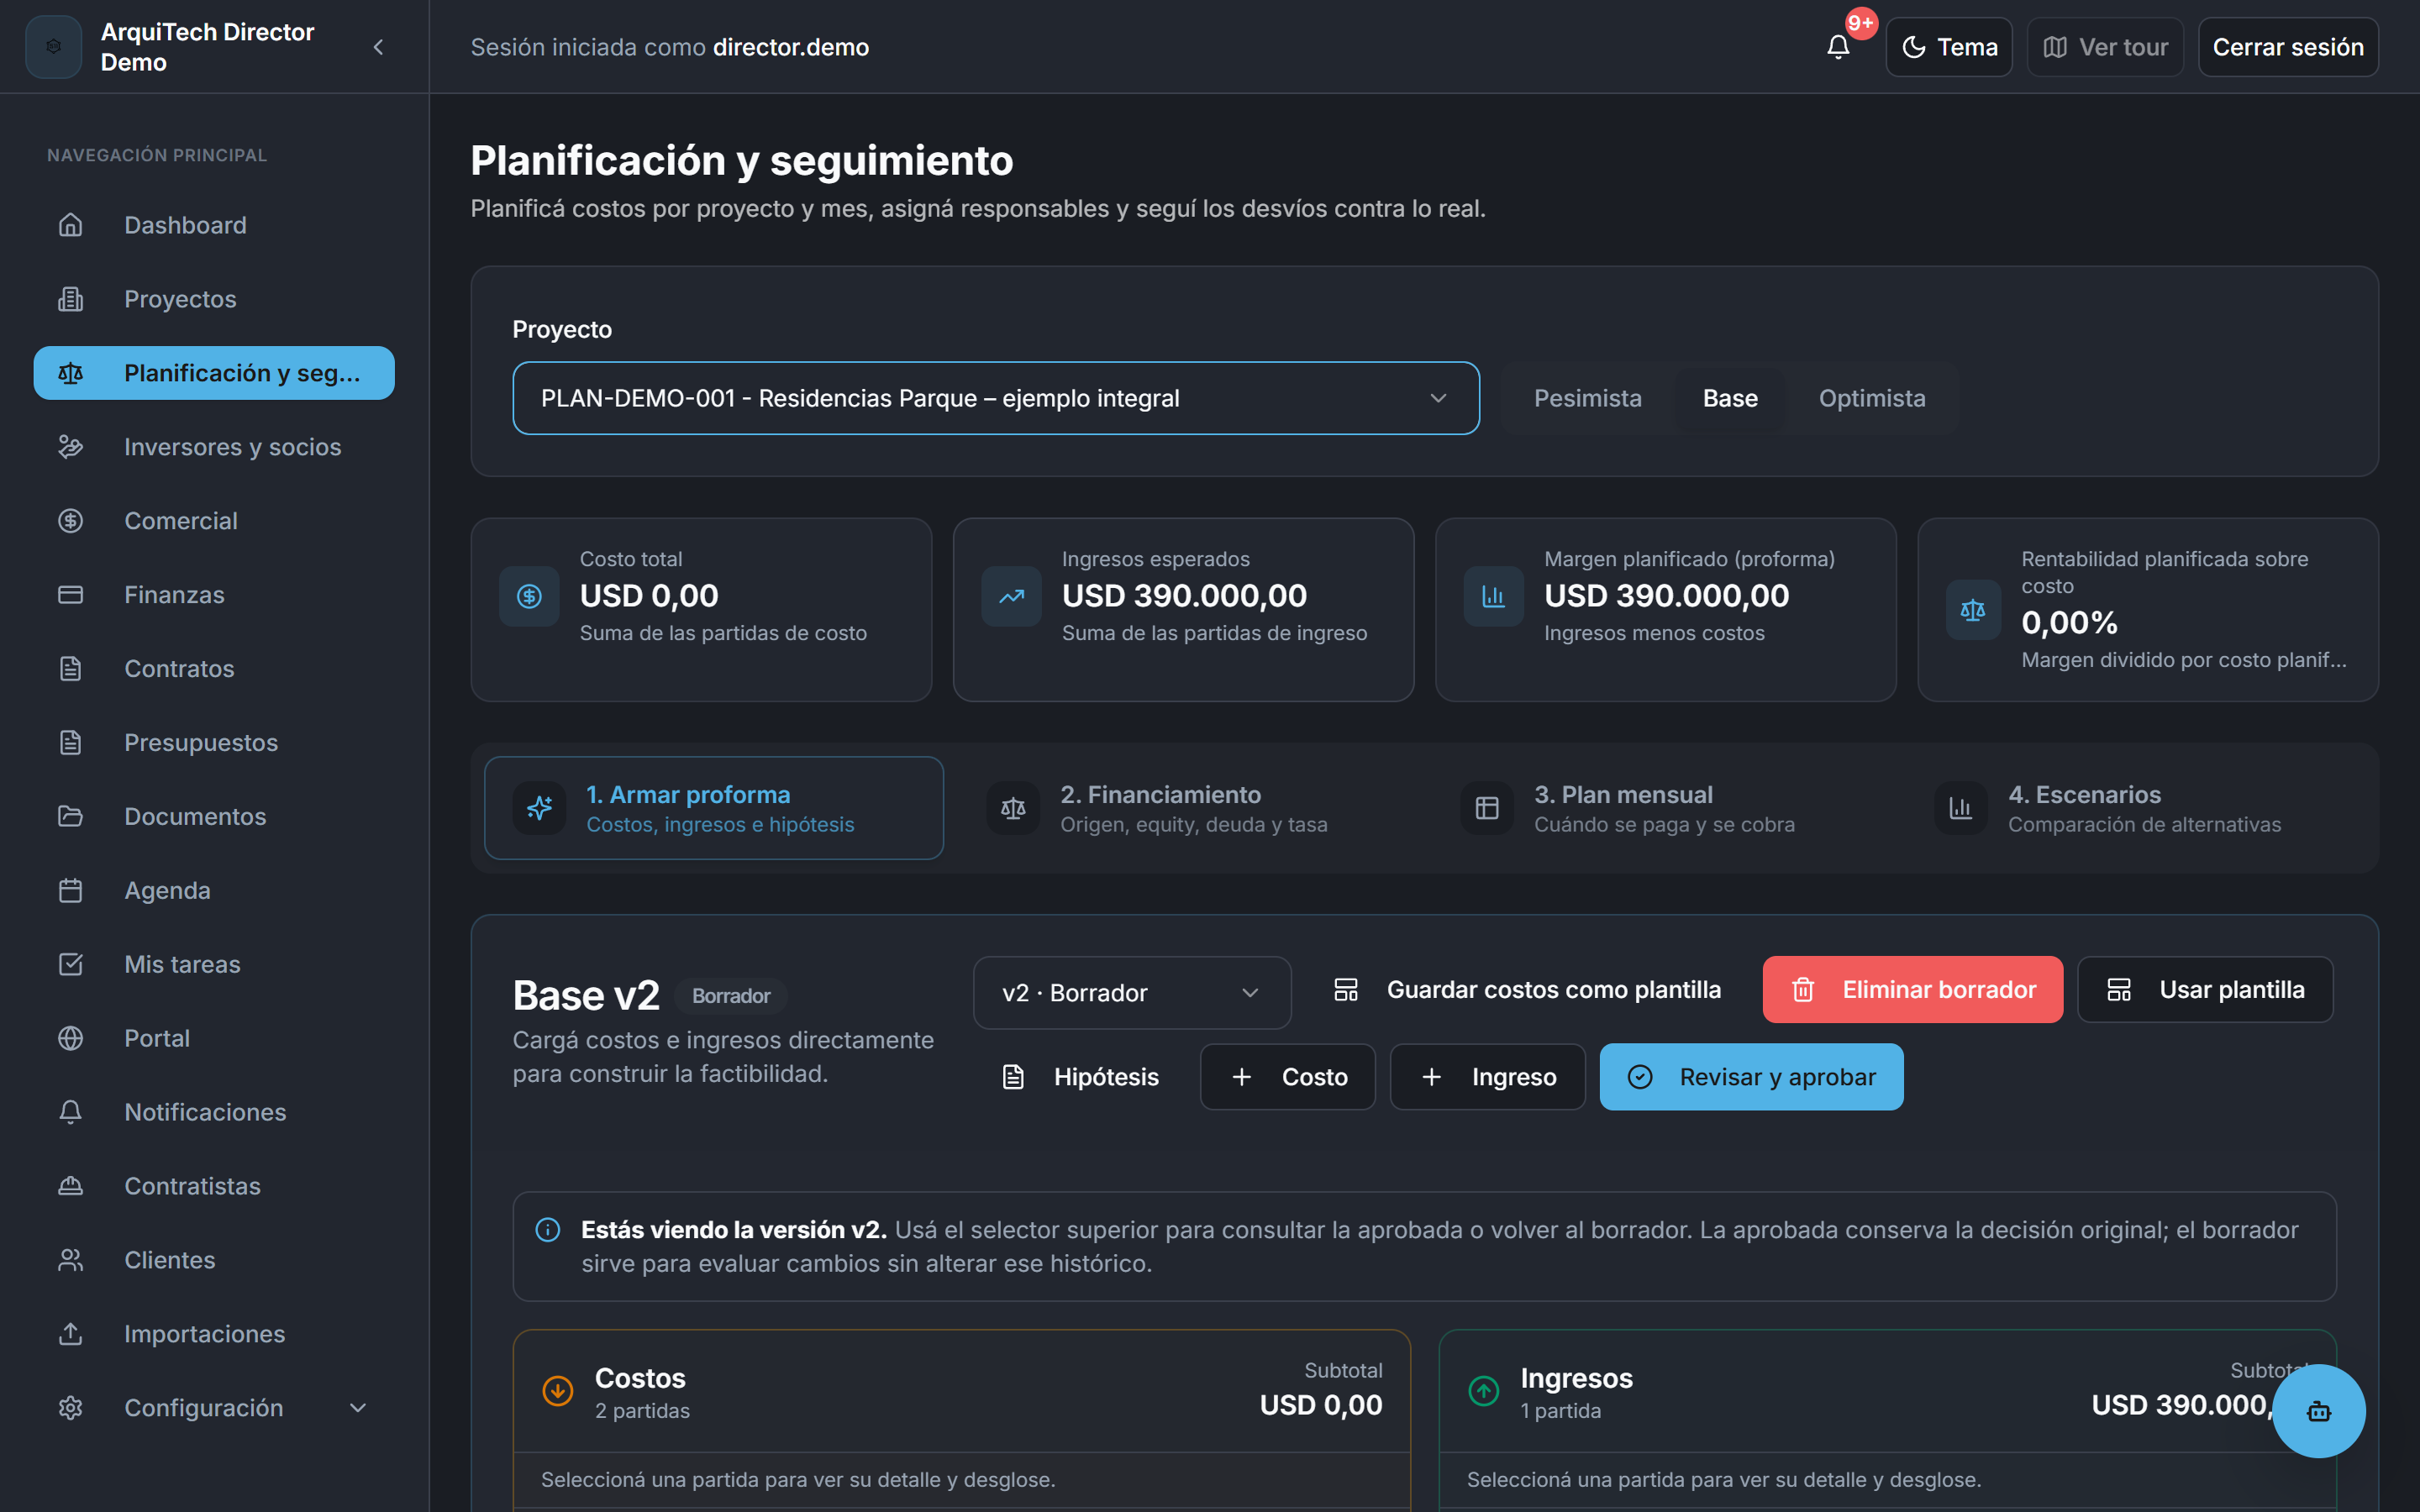2420x1512 pixels.
Task: Click Revisar y aprobar button
Action: [x=1751, y=1077]
